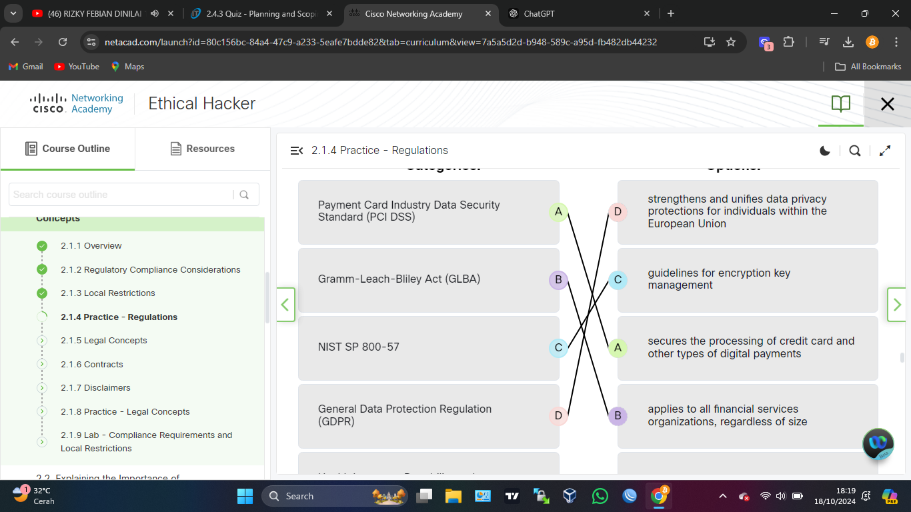This screenshot has width=911, height=512.
Task: Open Chrome downloads icon
Action: (x=848, y=42)
